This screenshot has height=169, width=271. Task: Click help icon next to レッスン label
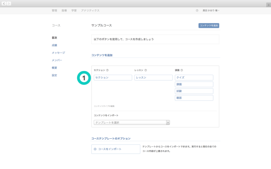(146, 70)
